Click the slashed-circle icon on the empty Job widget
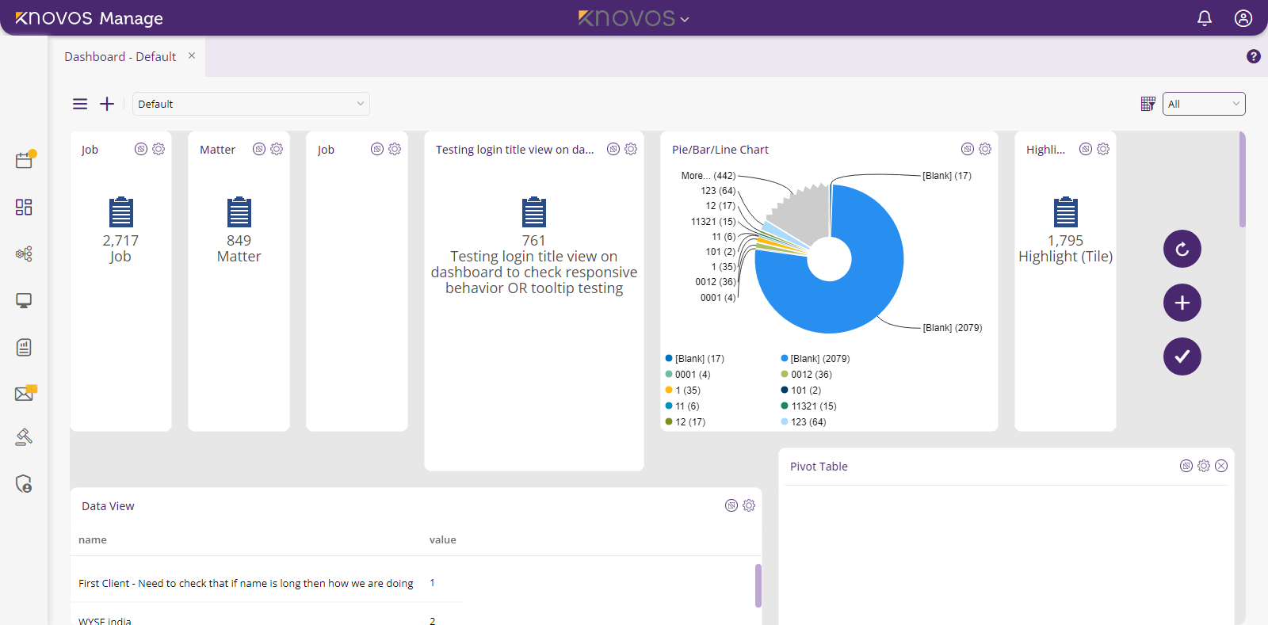Image resolution: width=1268 pixels, height=625 pixels. point(377,149)
